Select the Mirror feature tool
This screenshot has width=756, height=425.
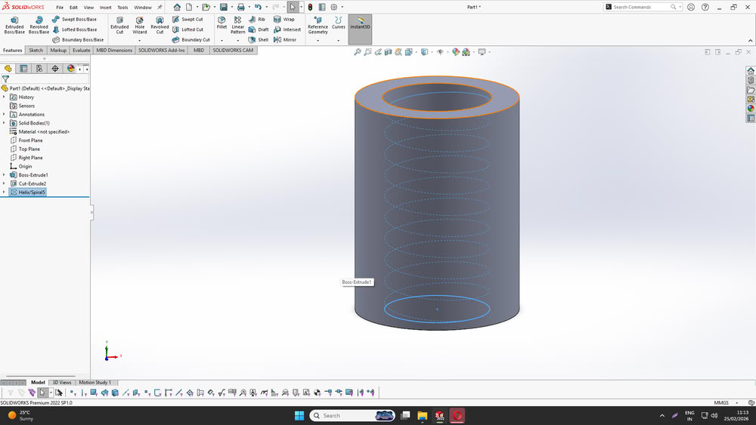(285, 40)
